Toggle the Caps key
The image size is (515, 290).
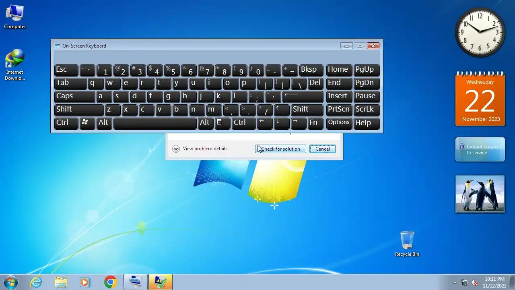pyautogui.click(x=74, y=96)
